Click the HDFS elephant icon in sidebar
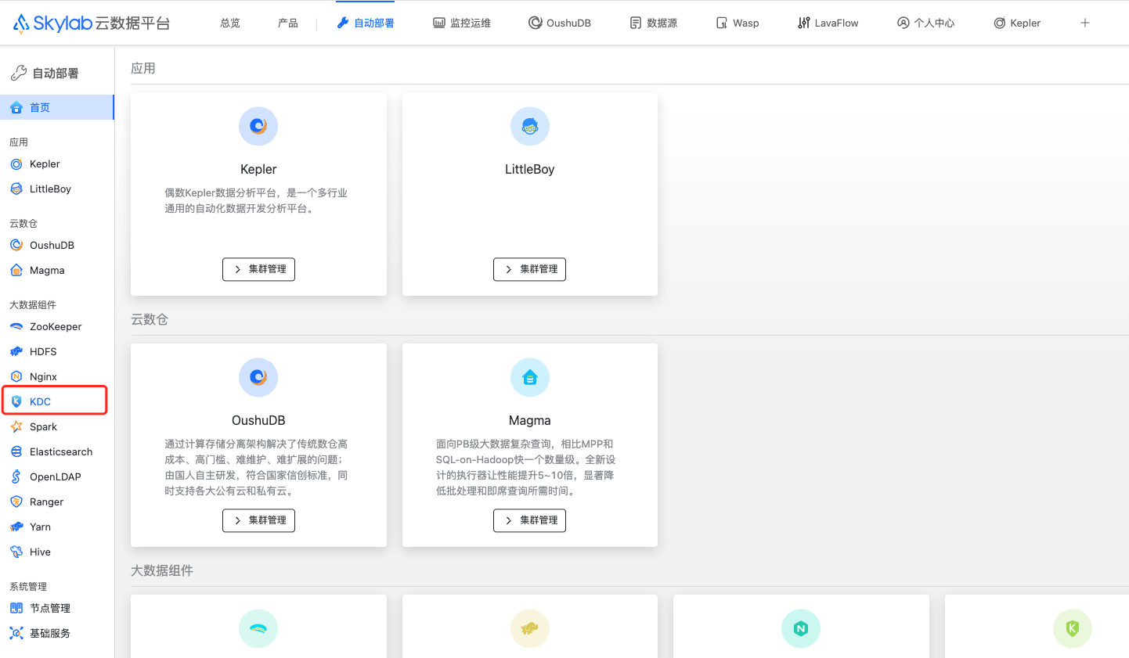This screenshot has width=1129, height=658. 16,352
